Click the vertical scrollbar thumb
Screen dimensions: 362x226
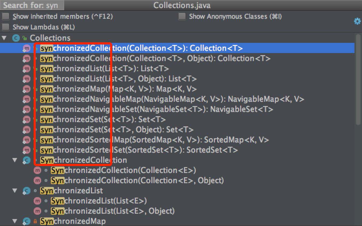pos(358,80)
